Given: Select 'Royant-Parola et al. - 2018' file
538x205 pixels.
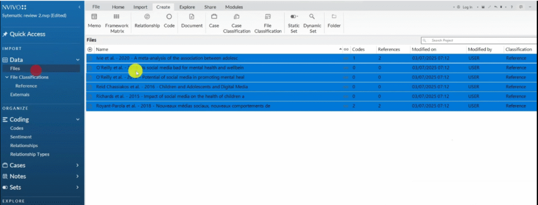Looking at the screenshot, I should (312, 106).
